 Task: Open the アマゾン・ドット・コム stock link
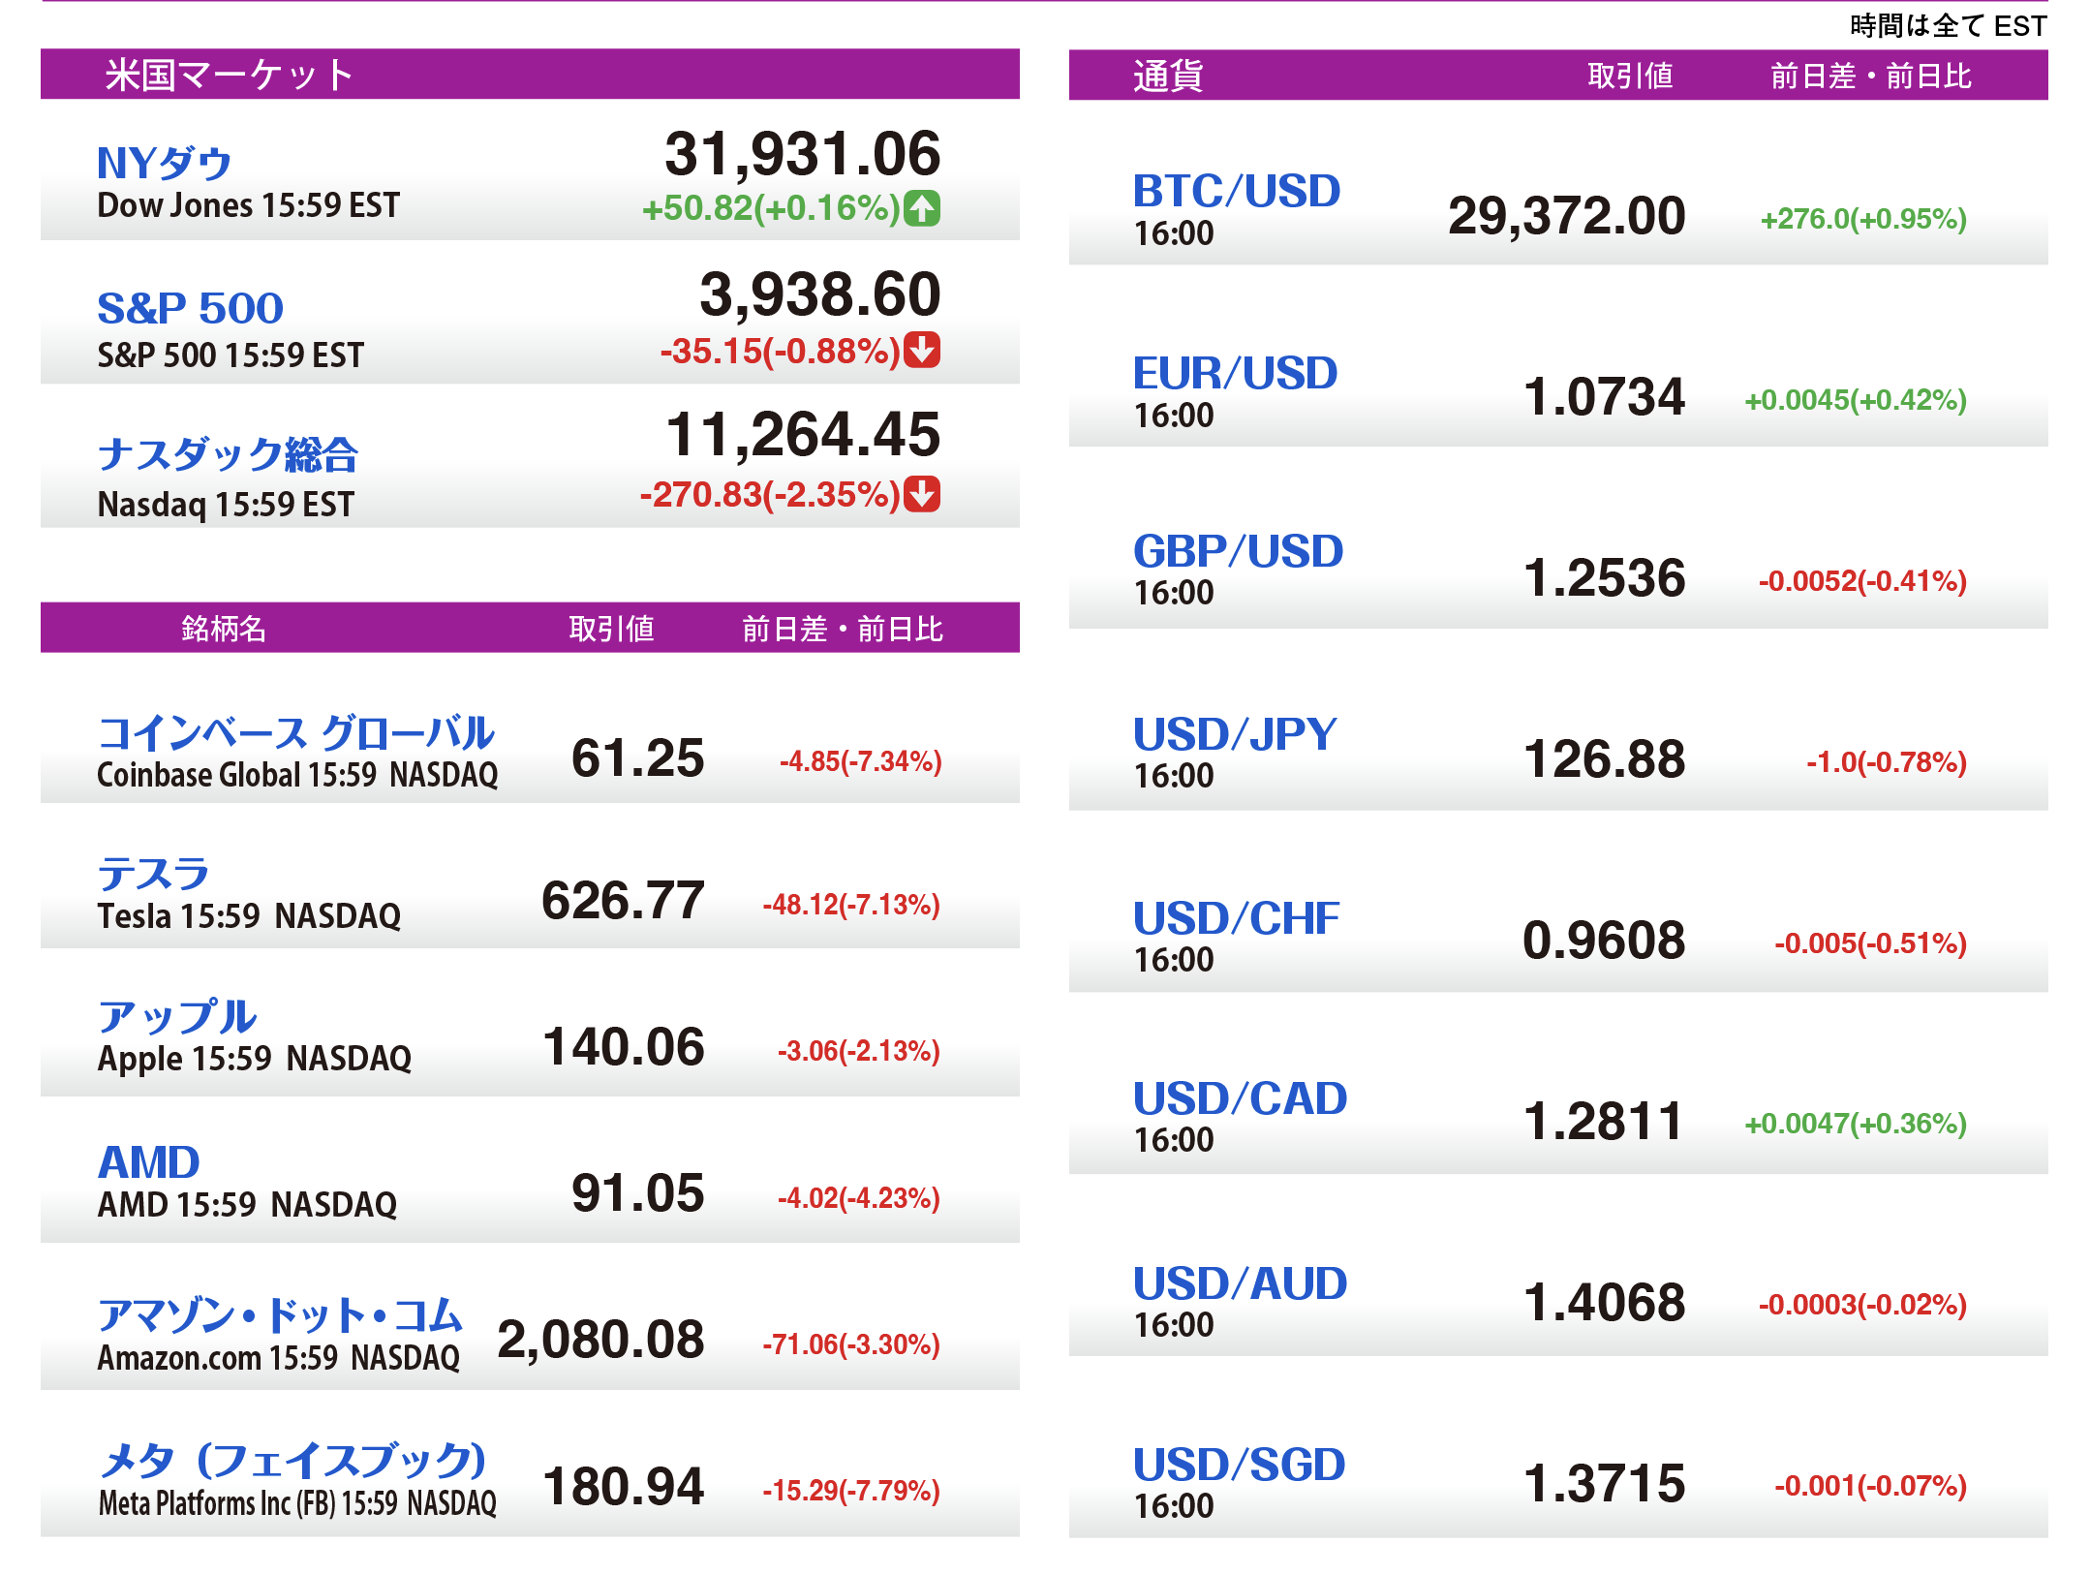[x=280, y=1314]
